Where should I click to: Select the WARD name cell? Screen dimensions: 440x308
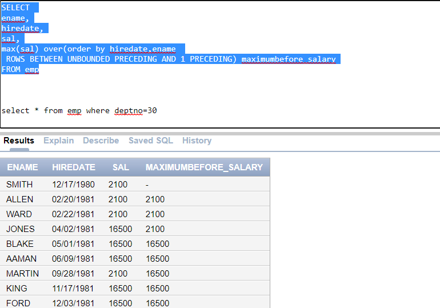point(19,214)
